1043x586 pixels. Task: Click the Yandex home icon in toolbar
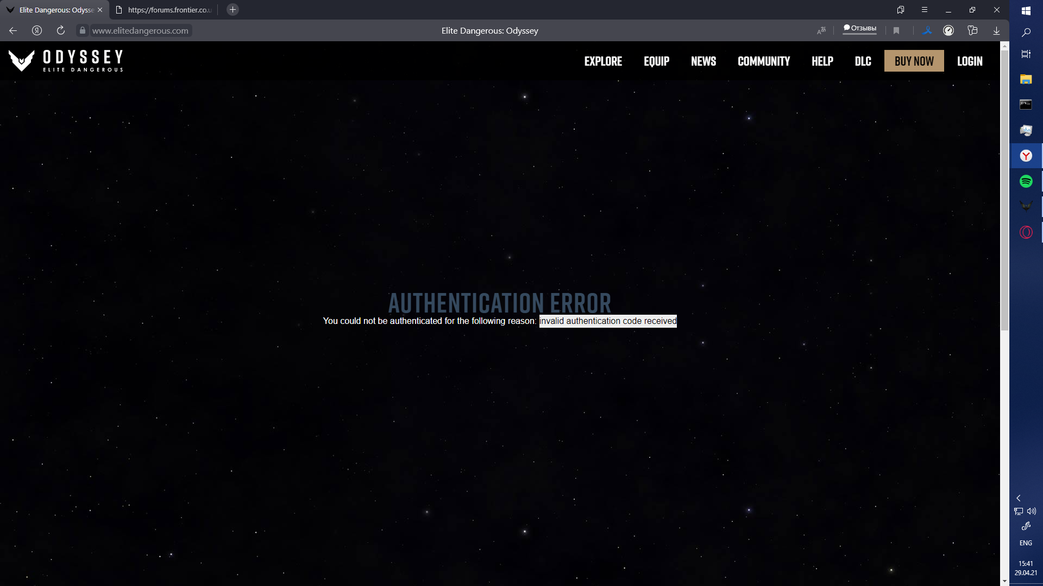37,30
